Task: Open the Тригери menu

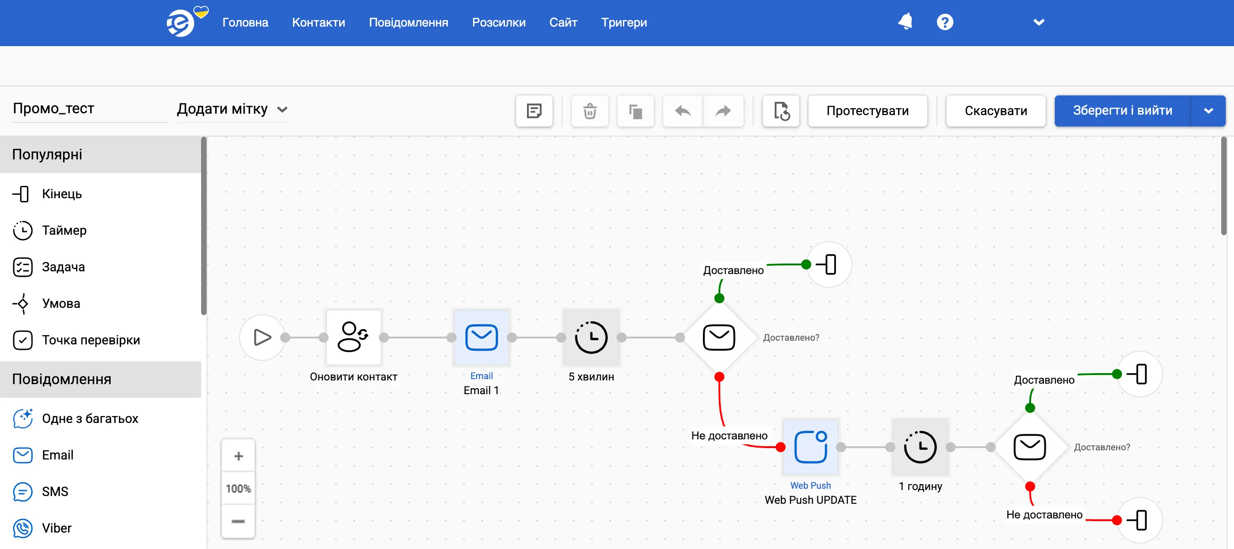Action: click(624, 22)
